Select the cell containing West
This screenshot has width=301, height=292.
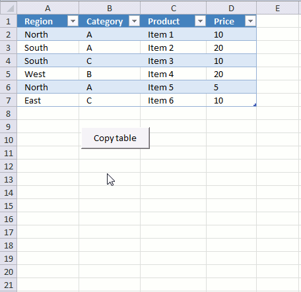[x=48, y=74]
